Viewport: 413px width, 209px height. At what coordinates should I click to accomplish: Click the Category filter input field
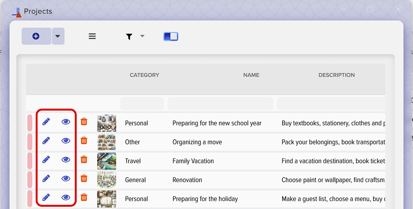pyautogui.click(x=142, y=104)
